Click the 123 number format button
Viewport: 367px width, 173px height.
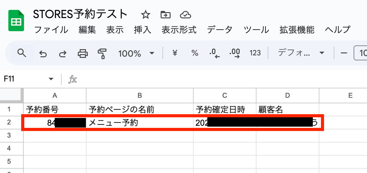(x=255, y=53)
